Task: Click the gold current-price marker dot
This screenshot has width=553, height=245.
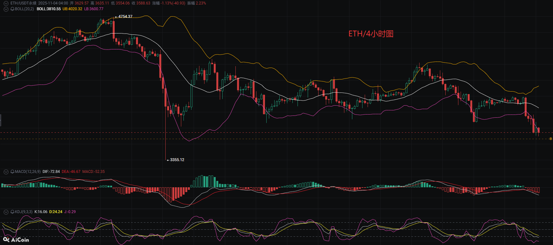Action: (550, 139)
